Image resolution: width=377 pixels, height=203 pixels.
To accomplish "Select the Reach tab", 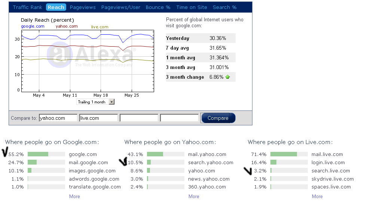I will [56, 7].
